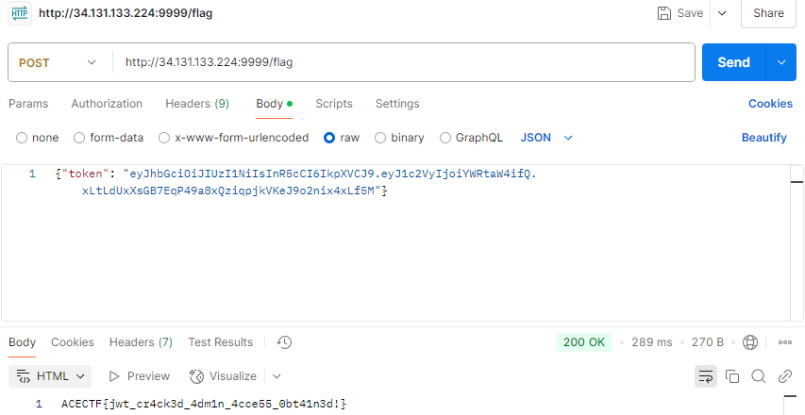Click the Visualize response button
The image size is (805, 415).
click(223, 376)
